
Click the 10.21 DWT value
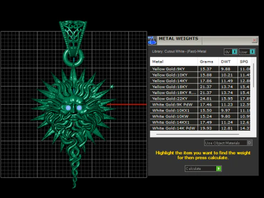pos(227,75)
